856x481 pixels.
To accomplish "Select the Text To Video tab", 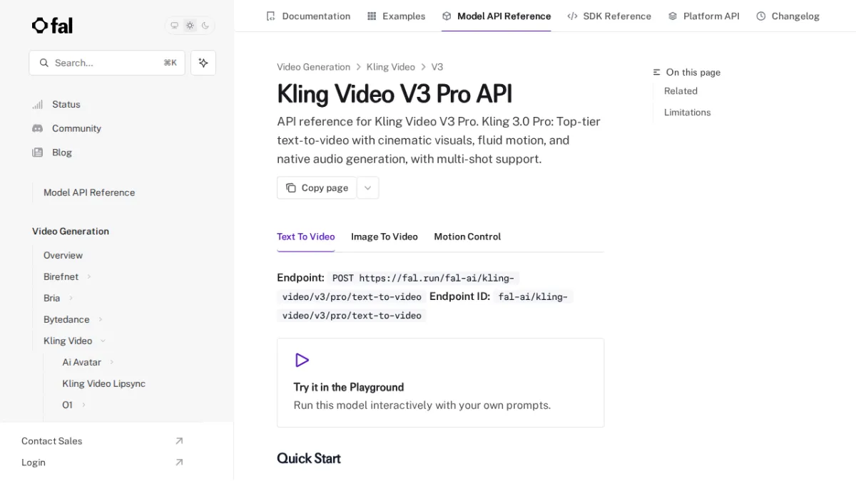I will (305, 237).
